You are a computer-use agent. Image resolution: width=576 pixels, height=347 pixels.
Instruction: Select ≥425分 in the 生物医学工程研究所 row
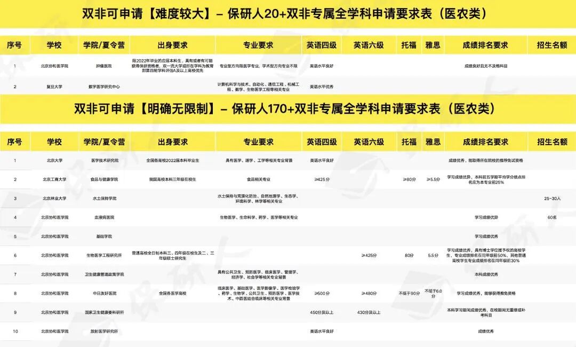coord(369,256)
